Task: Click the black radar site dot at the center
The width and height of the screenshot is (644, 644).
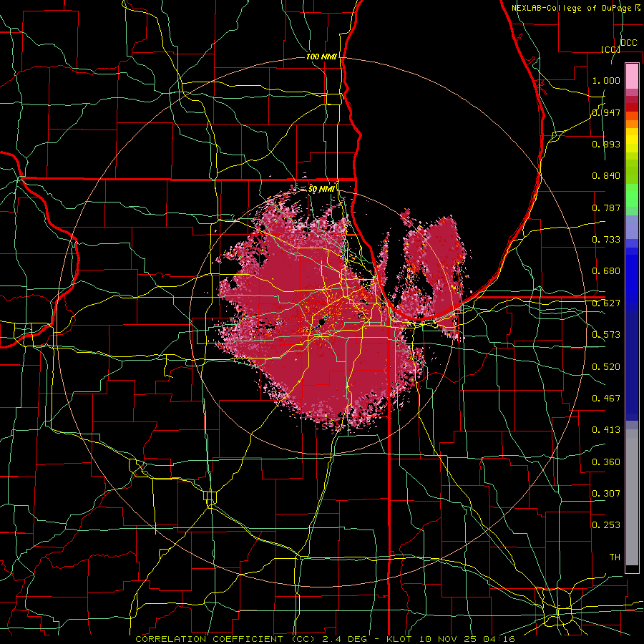Action: (321, 323)
